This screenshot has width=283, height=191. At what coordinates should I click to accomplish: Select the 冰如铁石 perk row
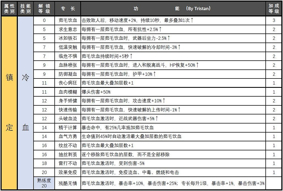[x=67, y=38]
